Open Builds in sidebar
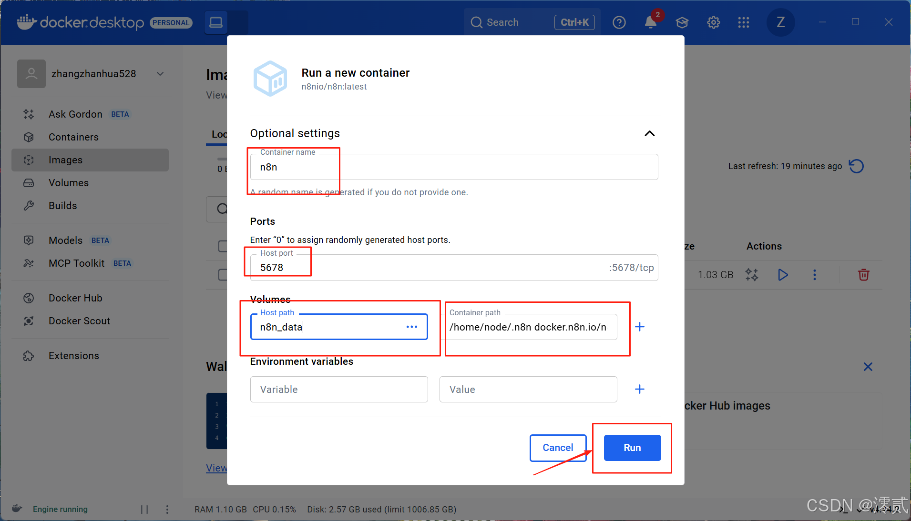 [x=90, y=206]
